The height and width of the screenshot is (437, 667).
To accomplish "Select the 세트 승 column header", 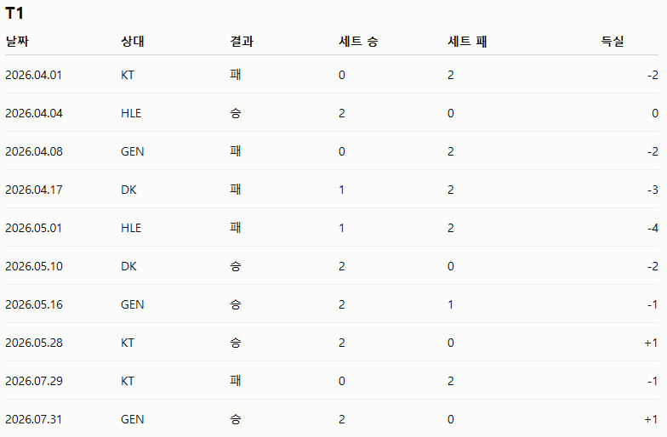I will point(358,41).
